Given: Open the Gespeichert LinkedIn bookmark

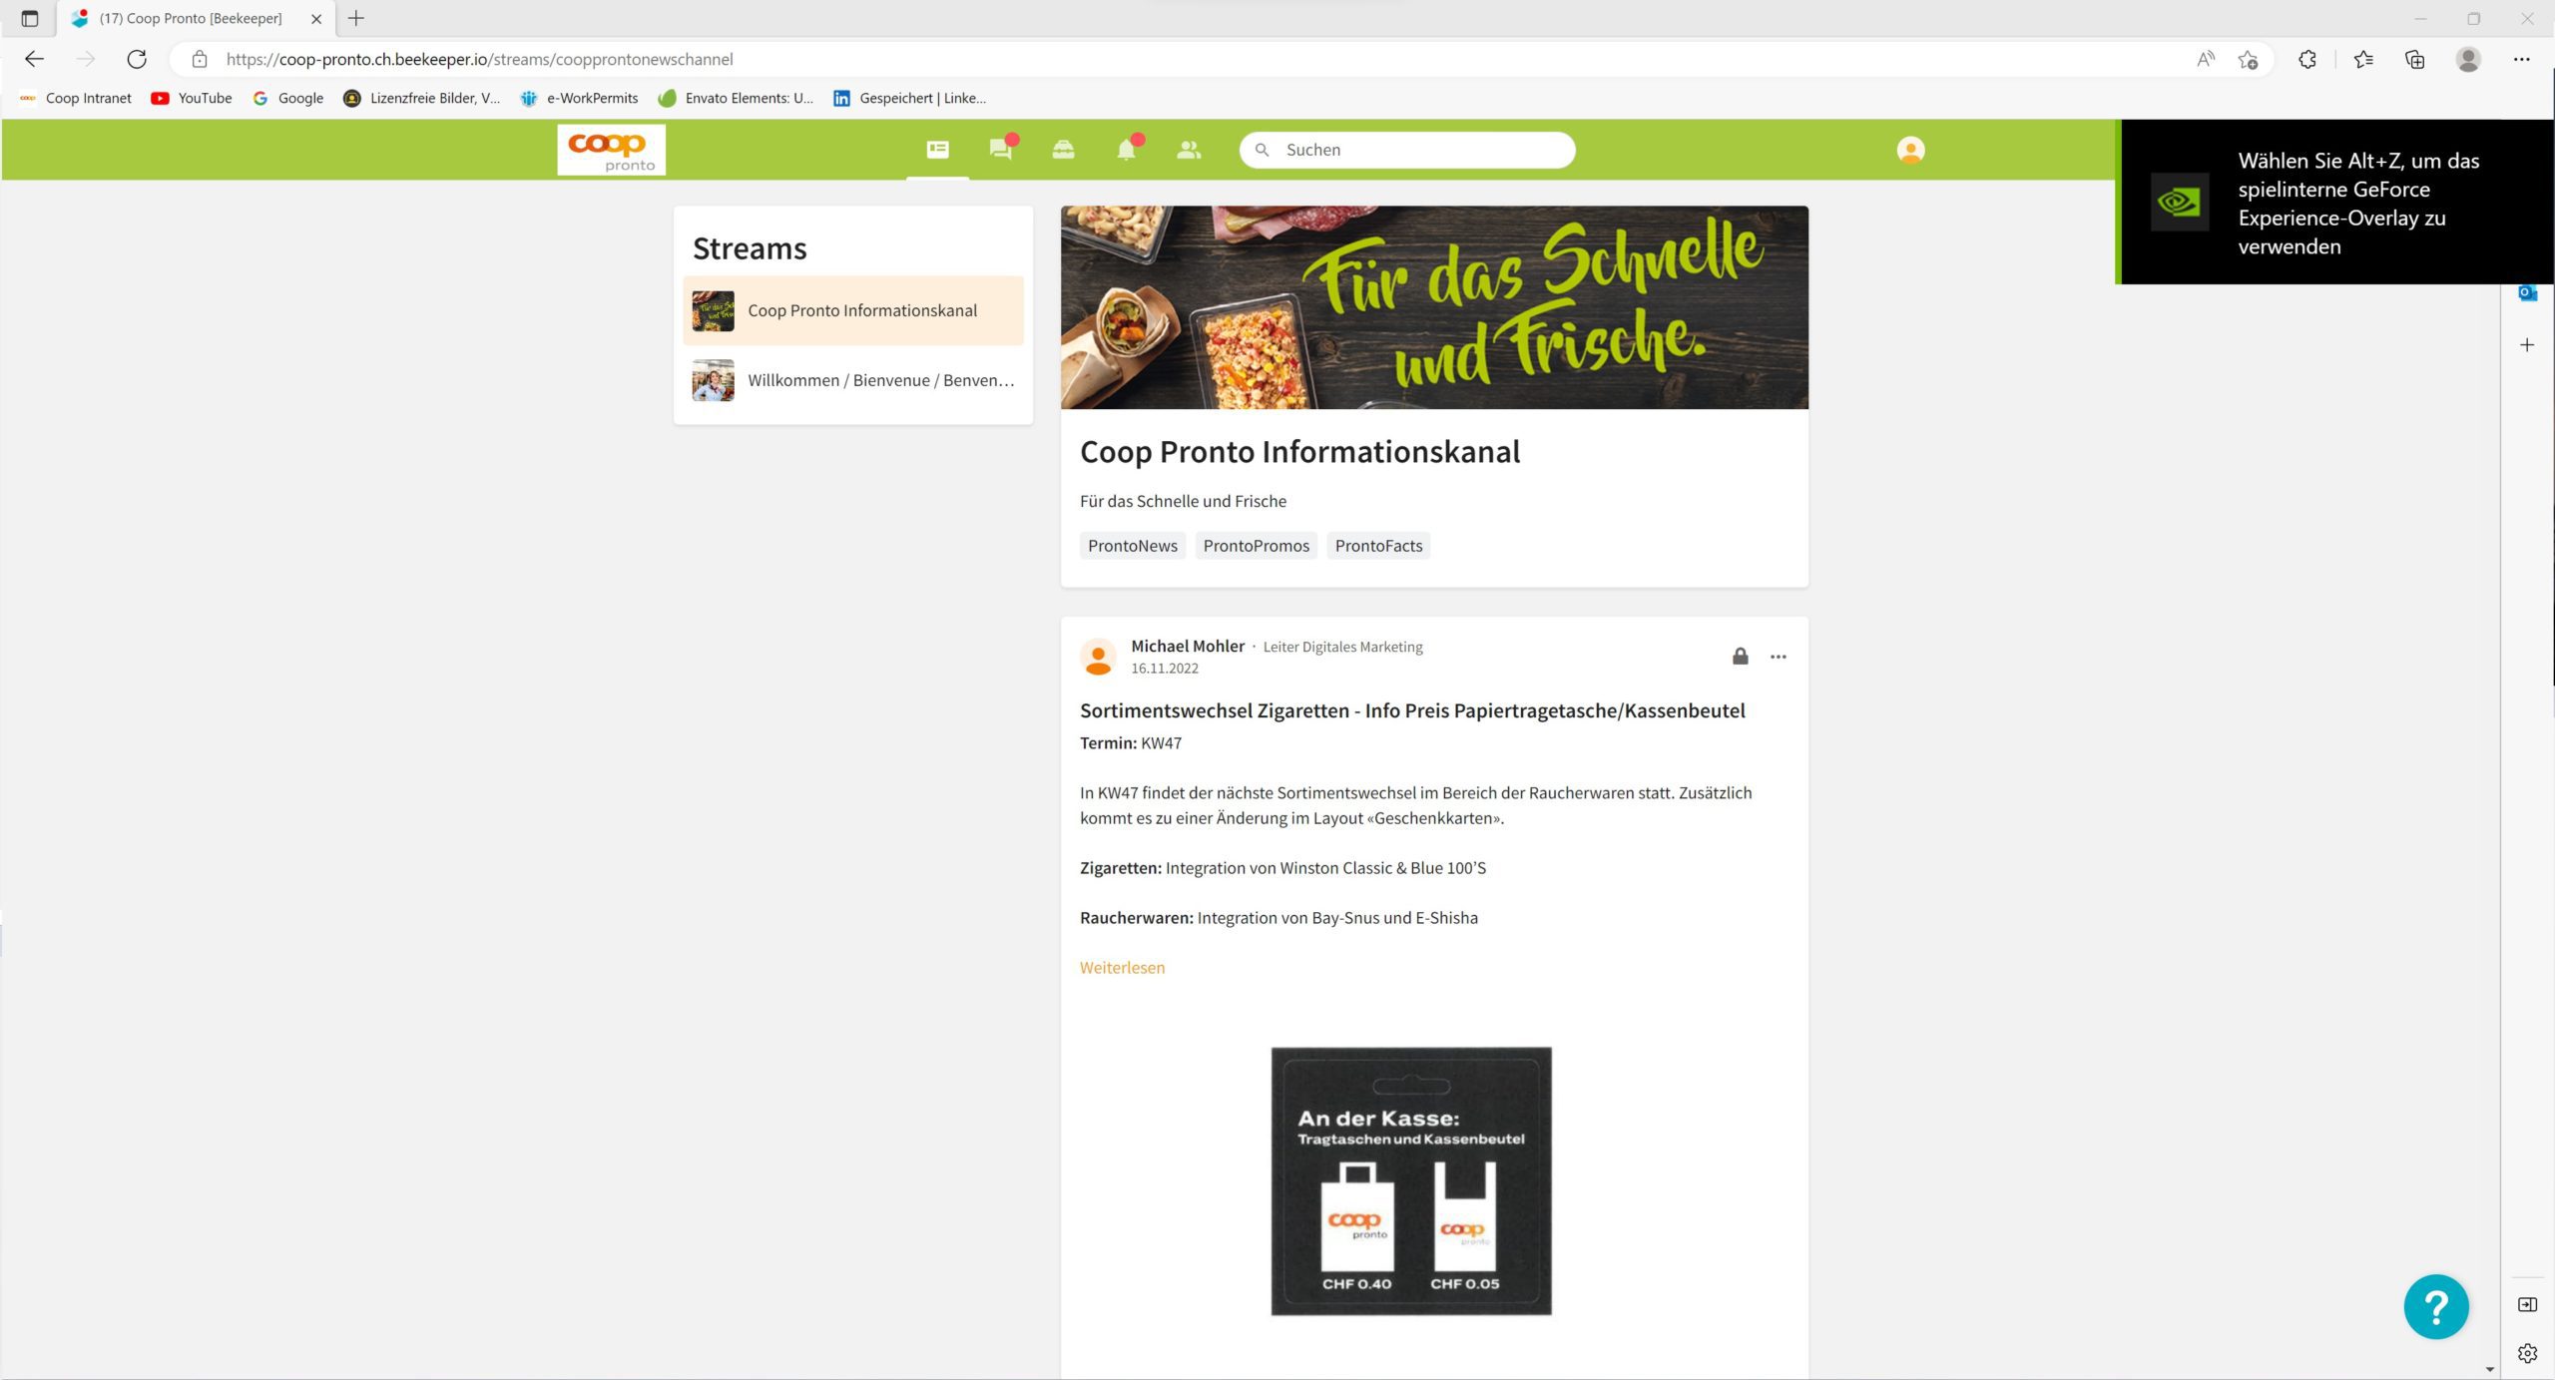Looking at the screenshot, I should (x=909, y=98).
